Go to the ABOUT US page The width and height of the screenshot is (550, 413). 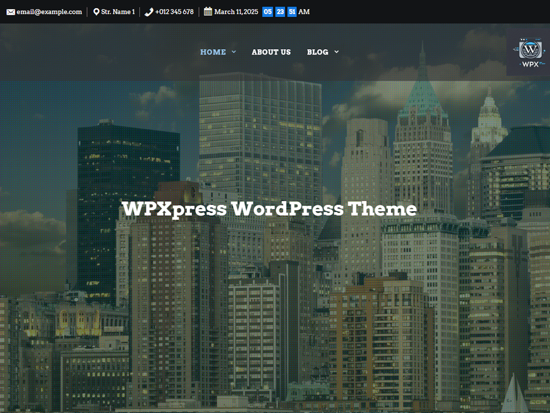pos(271,52)
